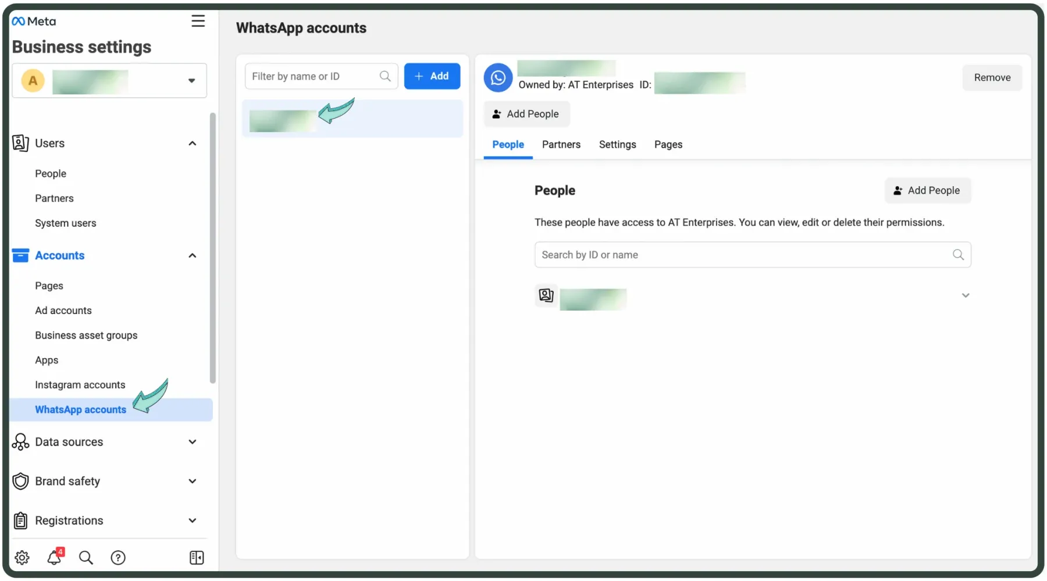Viewport: 1047px width, 581px height.
Task: Open the notifications bell icon
Action: tap(55, 557)
